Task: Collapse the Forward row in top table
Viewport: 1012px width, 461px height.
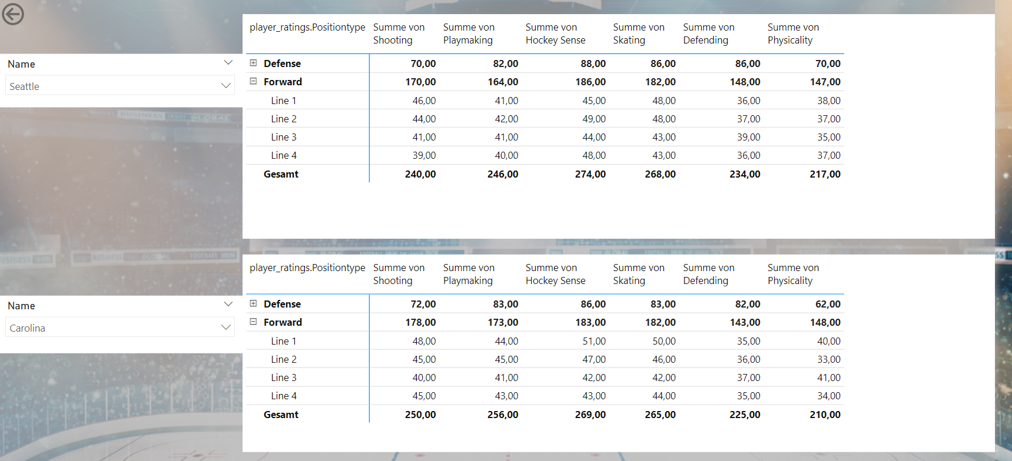Action: [x=253, y=81]
